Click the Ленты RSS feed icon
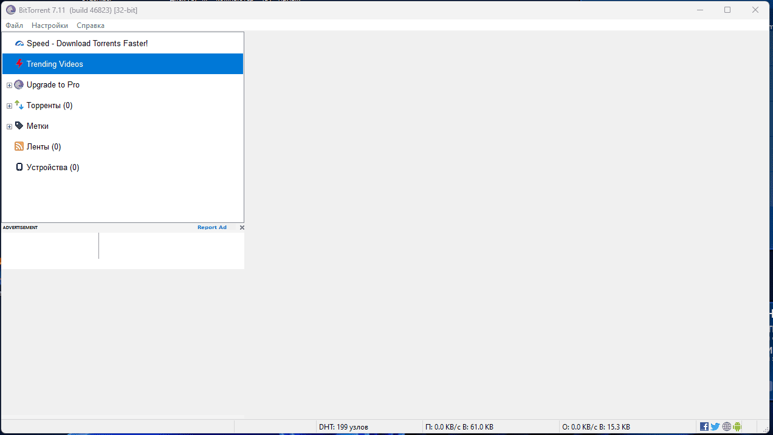Image resolution: width=773 pixels, height=435 pixels. [19, 146]
